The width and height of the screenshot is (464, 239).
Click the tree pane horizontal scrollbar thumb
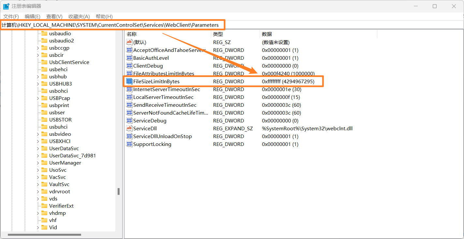[x=44, y=234]
